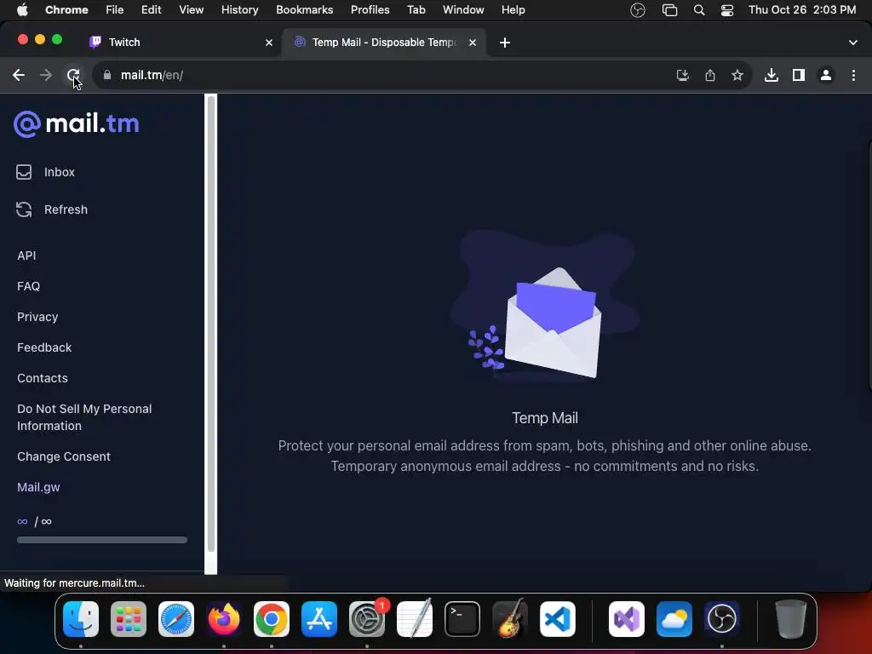The width and height of the screenshot is (872, 654).
Task: Launch Safari from the dock
Action: click(x=176, y=619)
